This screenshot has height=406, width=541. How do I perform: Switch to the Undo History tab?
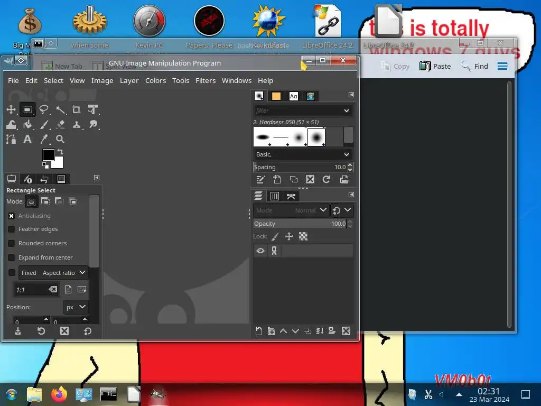[x=44, y=179]
